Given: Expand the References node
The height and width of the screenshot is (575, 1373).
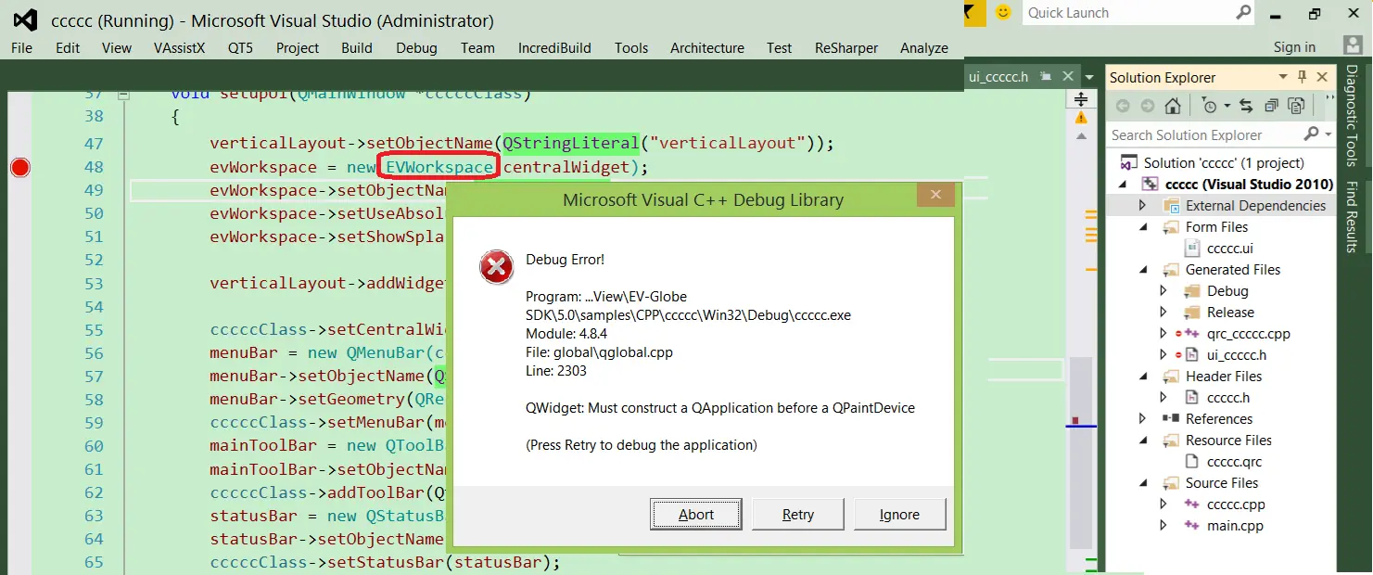Looking at the screenshot, I should click(1143, 418).
